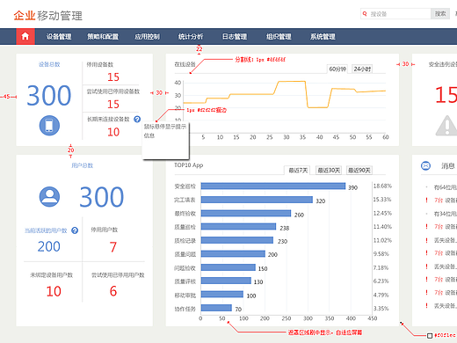The width and height of the screenshot is (457, 343).
Task: Click the 安全巡检 bar with value 390
Action: (x=273, y=186)
